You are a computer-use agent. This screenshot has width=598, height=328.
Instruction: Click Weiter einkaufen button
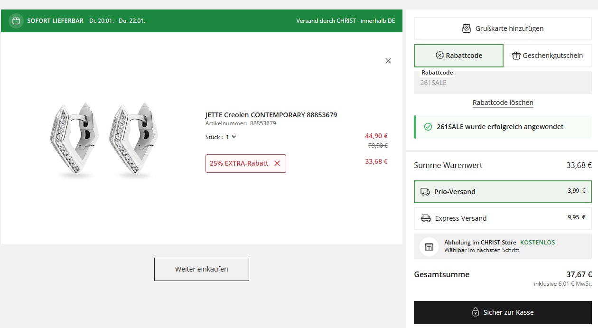(x=201, y=269)
